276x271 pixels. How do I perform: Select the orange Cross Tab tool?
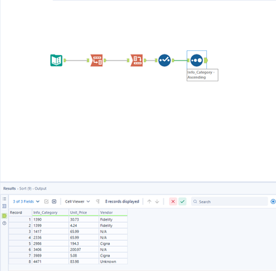click(137, 61)
